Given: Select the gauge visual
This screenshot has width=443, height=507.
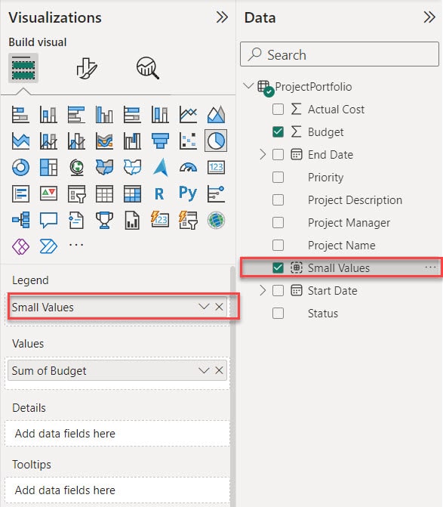Looking at the screenshot, I should [188, 167].
